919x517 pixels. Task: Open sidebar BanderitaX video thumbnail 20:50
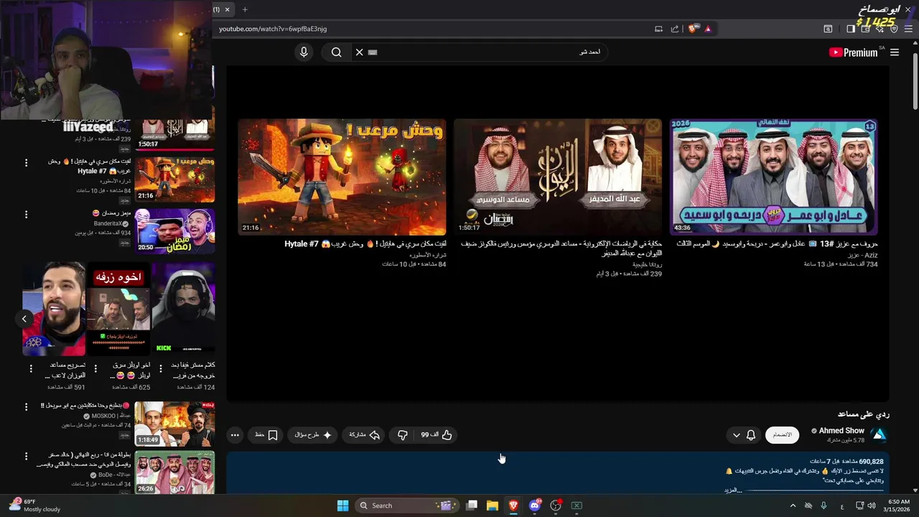pos(174,231)
